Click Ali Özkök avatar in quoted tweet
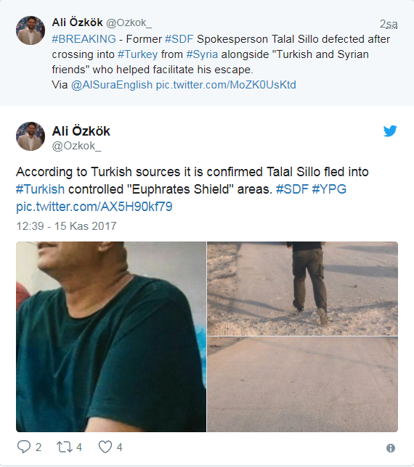Screen dimensions: 414x467 coord(31,30)
